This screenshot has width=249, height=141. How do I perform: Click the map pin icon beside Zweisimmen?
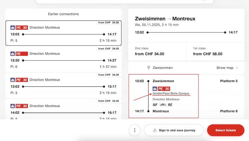(149, 68)
